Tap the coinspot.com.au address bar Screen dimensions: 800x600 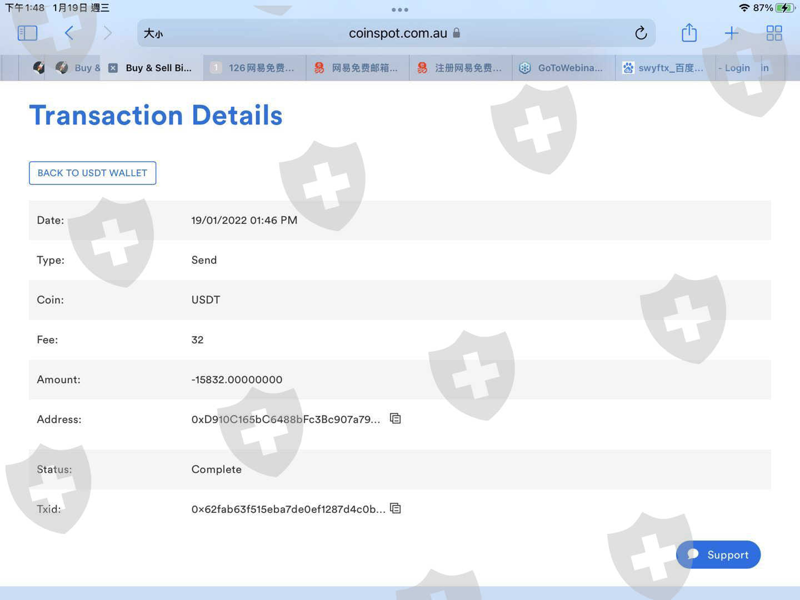(x=398, y=33)
